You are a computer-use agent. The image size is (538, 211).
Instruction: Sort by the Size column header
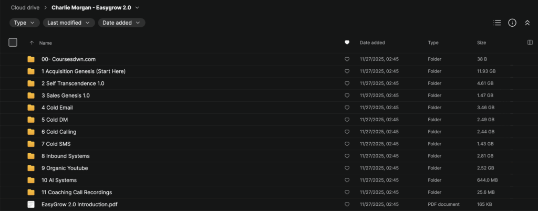tap(481, 43)
